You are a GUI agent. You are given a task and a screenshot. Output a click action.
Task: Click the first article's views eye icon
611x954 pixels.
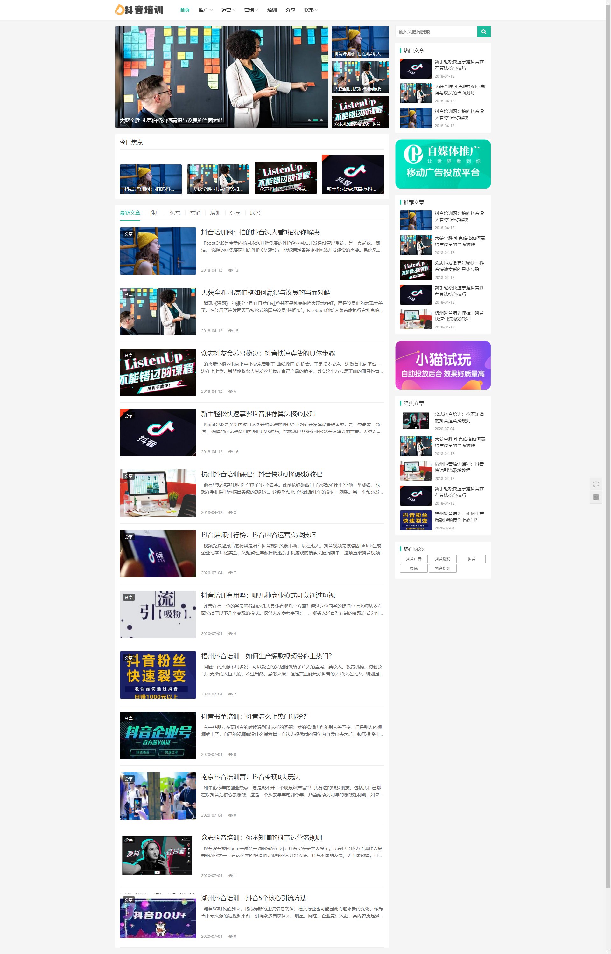(x=230, y=270)
